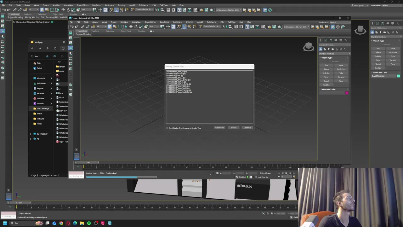Go back in file explorer window

coord(32,48)
